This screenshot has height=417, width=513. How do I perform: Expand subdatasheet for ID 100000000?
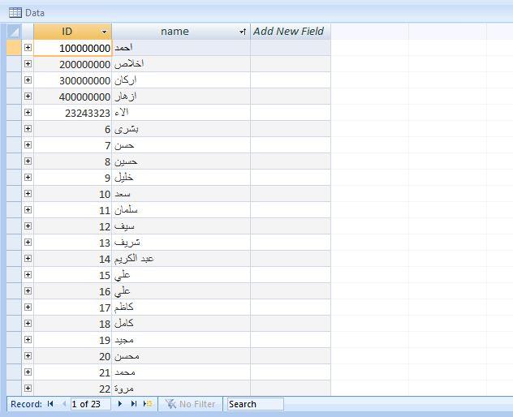[28, 48]
